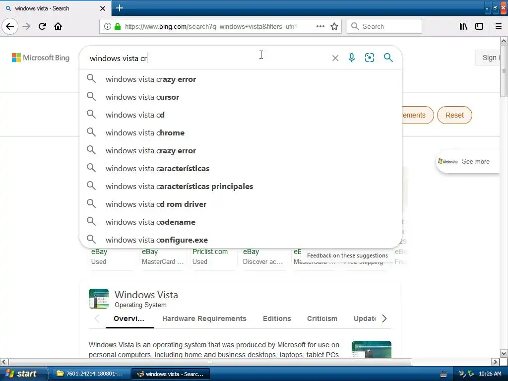Switch to Criticism tab

322,318
